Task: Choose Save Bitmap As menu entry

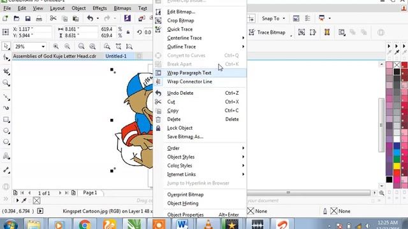Action: pyautogui.click(x=200, y=137)
